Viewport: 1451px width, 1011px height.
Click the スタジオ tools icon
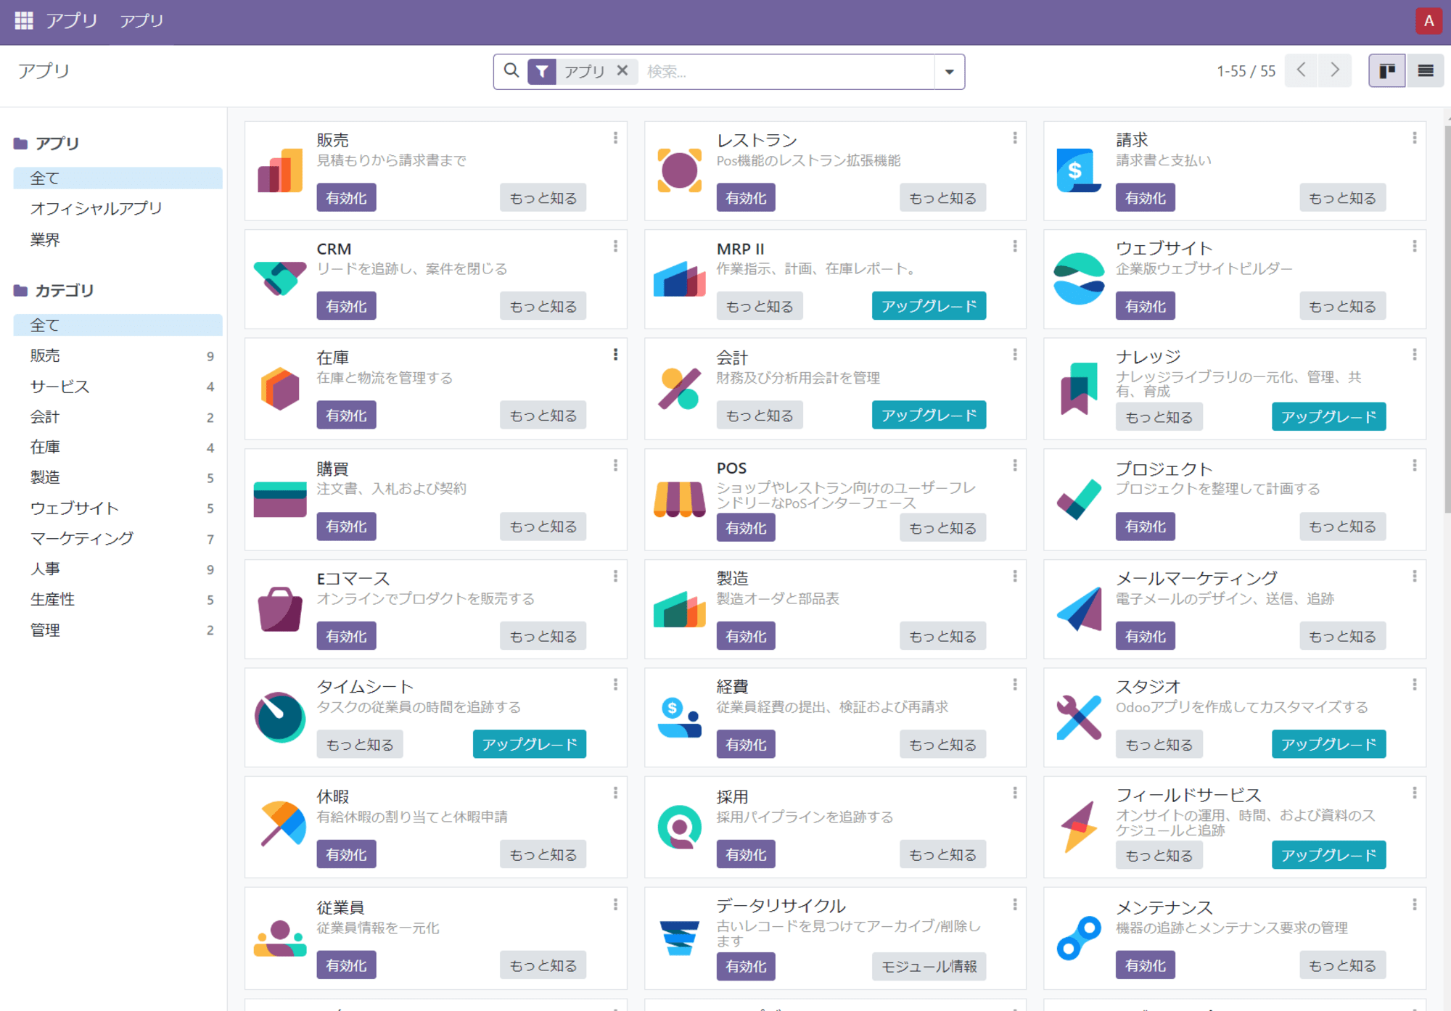pos(1079,717)
